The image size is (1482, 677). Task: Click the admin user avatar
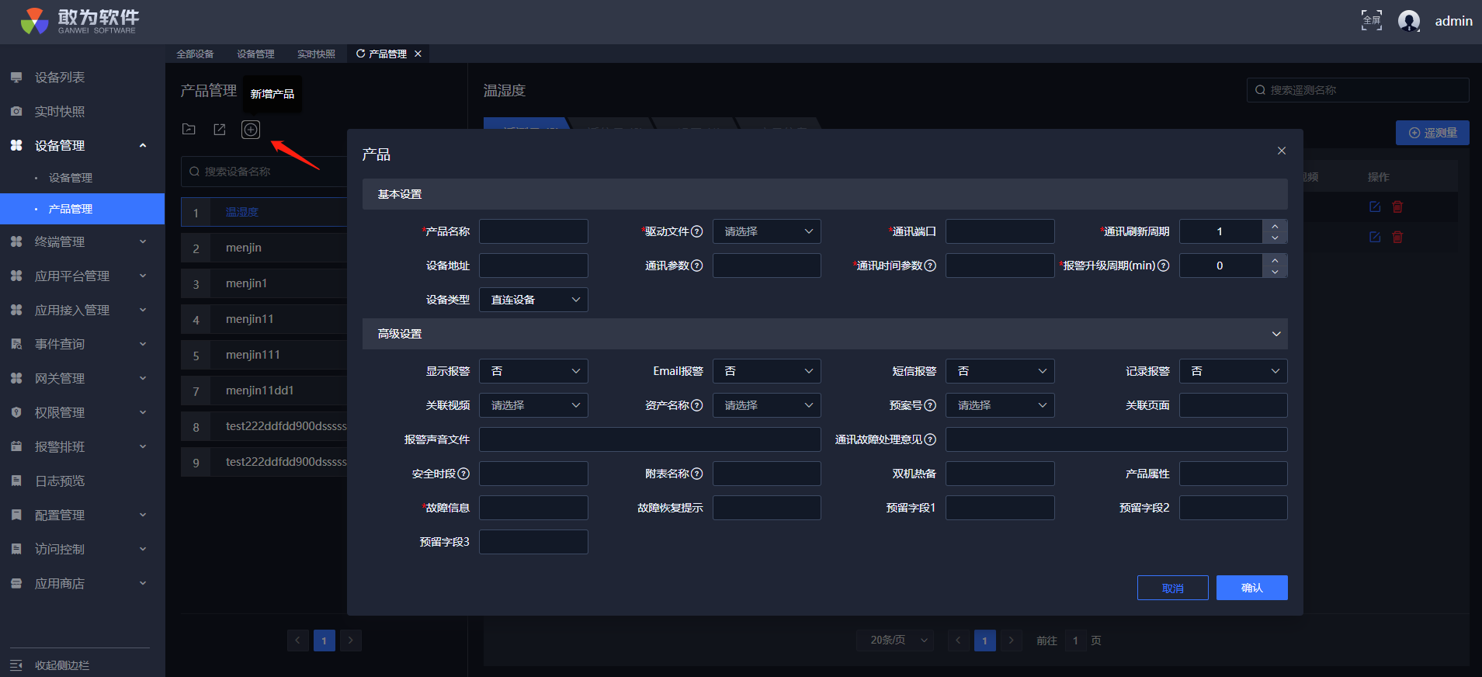pyautogui.click(x=1408, y=21)
